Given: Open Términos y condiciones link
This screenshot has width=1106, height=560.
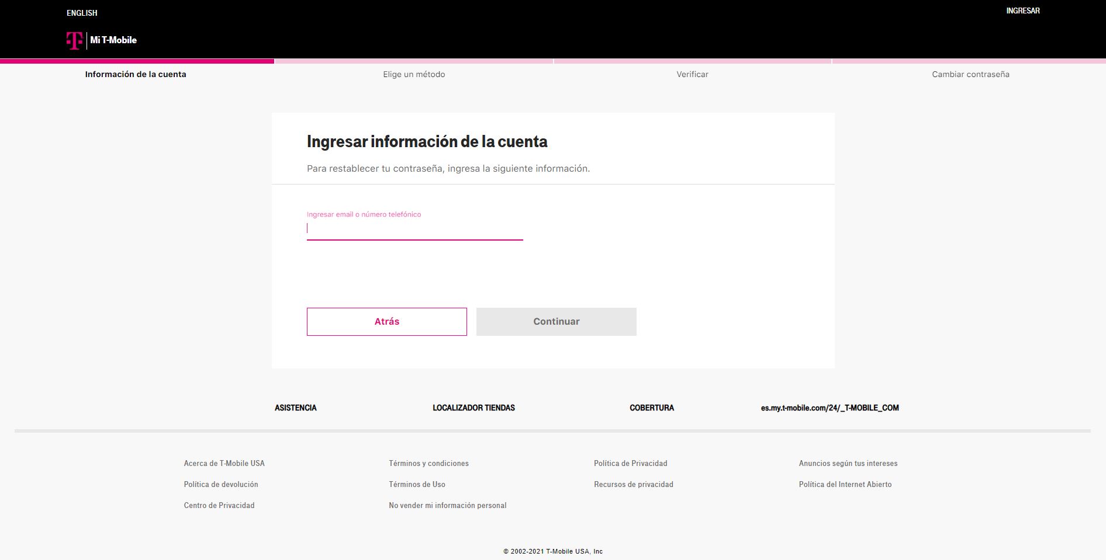Looking at the screenshot, I should (428, 463).
